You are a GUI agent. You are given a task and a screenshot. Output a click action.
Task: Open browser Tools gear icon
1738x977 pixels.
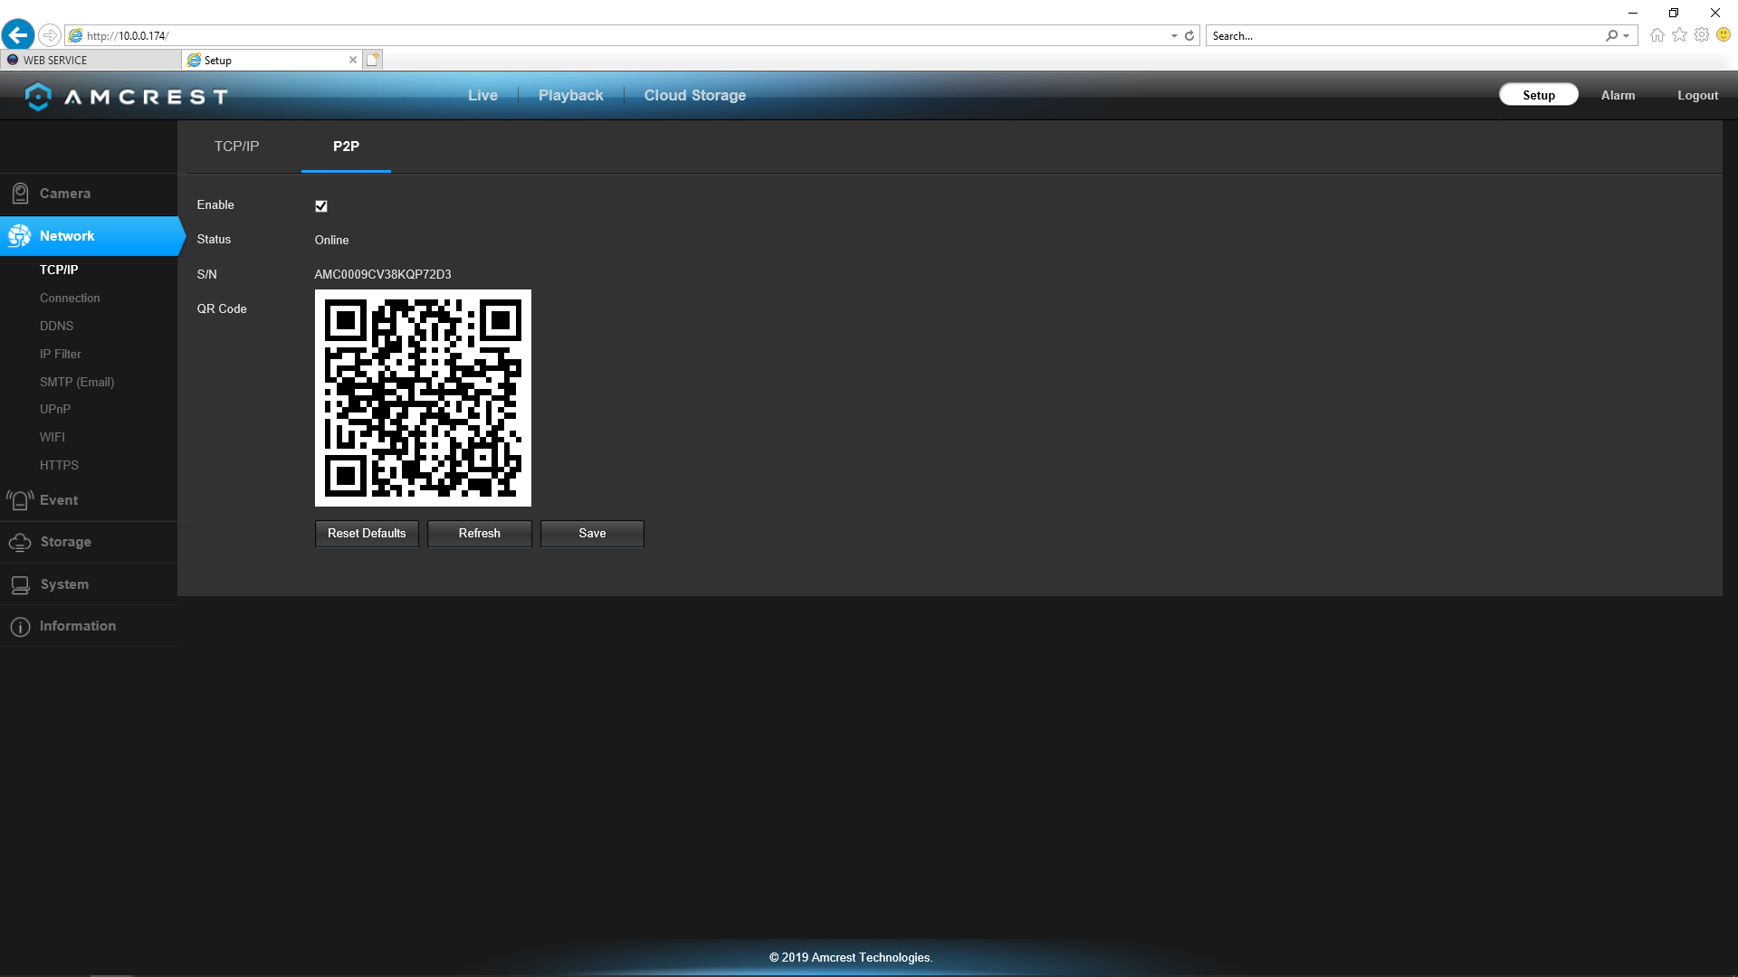coord(1702,35)
